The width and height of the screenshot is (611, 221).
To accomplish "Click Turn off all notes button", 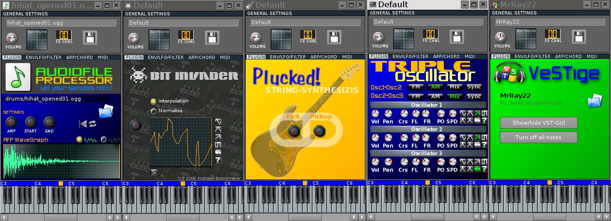I will tap(538, 137).
